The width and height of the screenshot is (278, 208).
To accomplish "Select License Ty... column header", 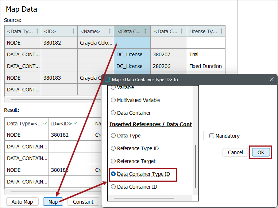I will point(206,31).
